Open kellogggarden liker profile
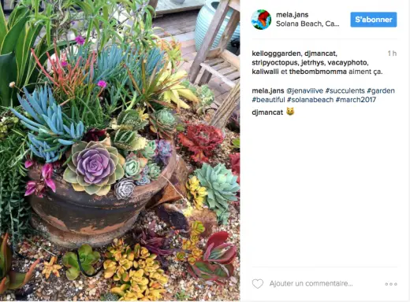The width and height of the screenshot is (410, 302). 276,53
